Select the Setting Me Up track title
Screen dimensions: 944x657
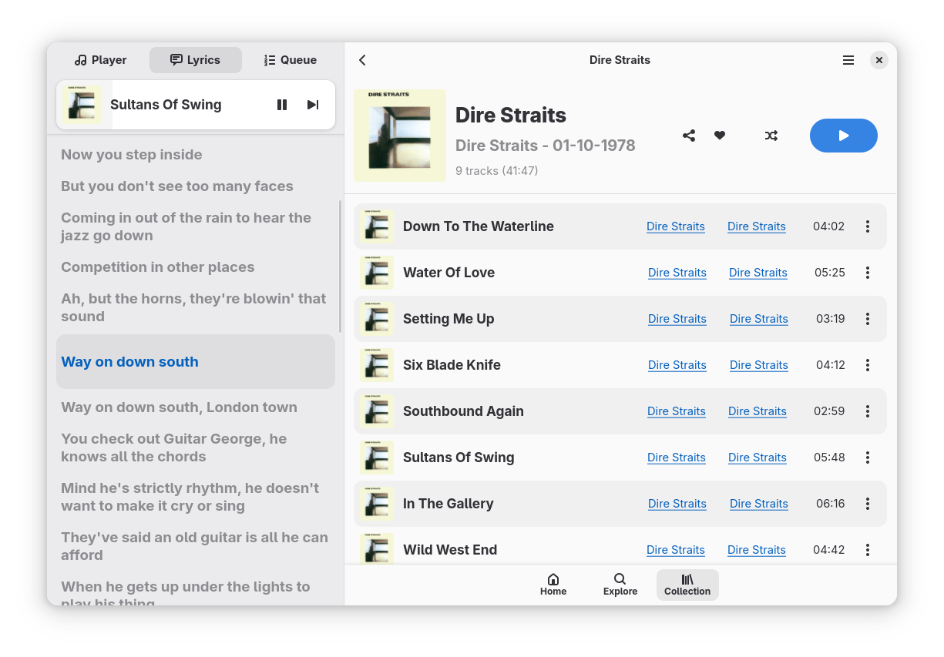[x=448, y=319]
